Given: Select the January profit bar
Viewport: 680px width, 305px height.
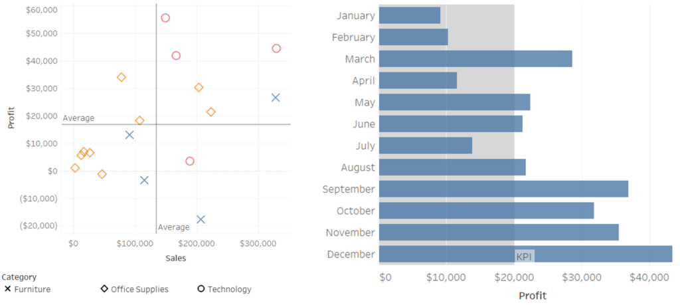Looking at the screenshot, I should 410,15.
